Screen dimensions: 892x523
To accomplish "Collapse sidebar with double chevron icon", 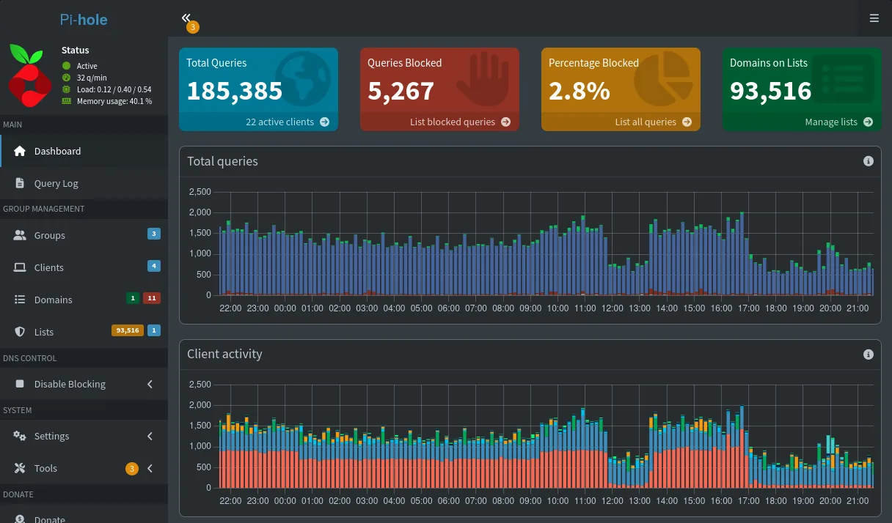I will coord(186,18).
